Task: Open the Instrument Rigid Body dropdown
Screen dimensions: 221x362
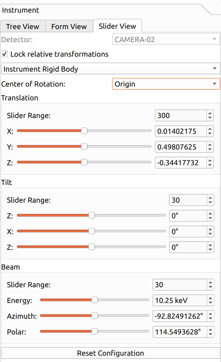Action: 110,69
